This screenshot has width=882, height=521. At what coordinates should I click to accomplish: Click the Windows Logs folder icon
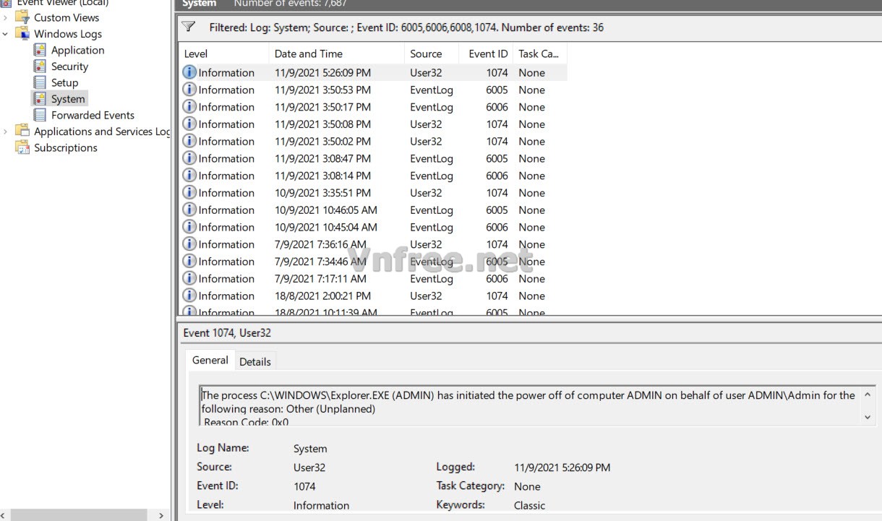tap(22, 33)
